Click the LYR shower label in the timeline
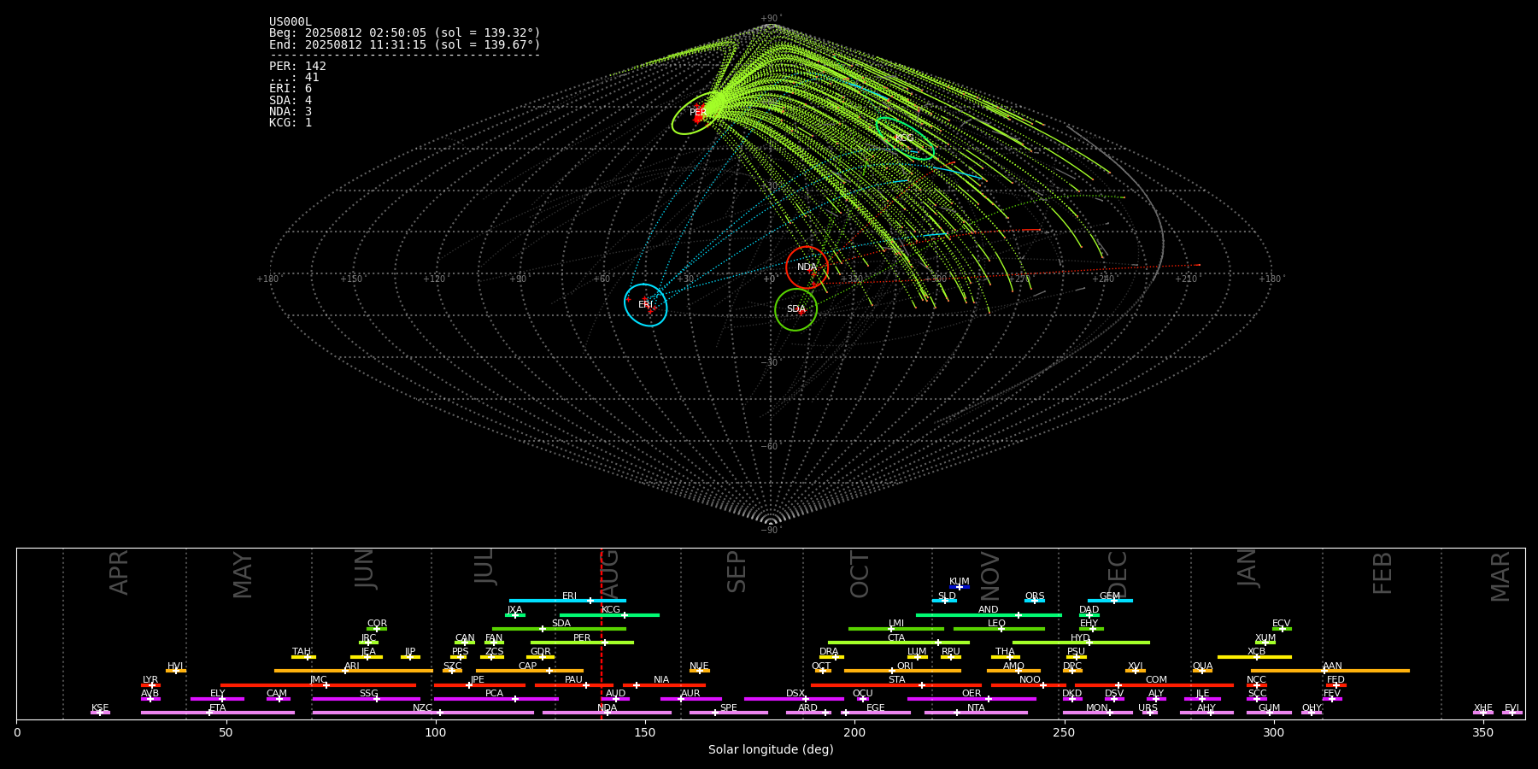Screen dimensions: 1538x769 (150, 680)
